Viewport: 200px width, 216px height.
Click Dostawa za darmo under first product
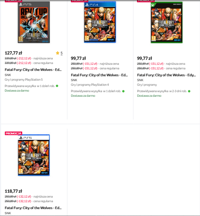17,91
